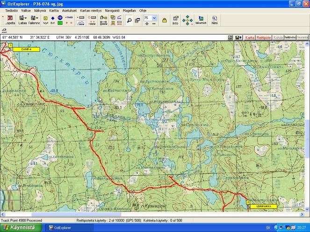Click the CAMP-4 waypoint label on map

tap(26, 49)
